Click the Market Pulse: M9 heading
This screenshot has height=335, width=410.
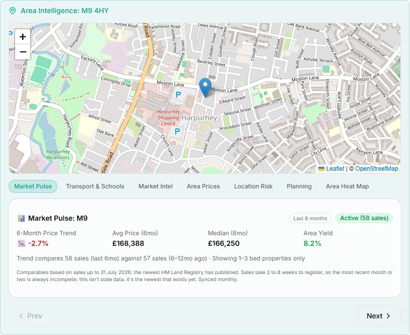pyautogui.click(x=58, y=218)
